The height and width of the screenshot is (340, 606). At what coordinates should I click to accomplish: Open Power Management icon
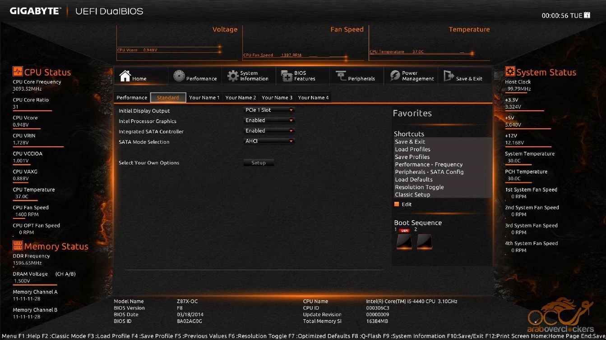pos(395,76)
